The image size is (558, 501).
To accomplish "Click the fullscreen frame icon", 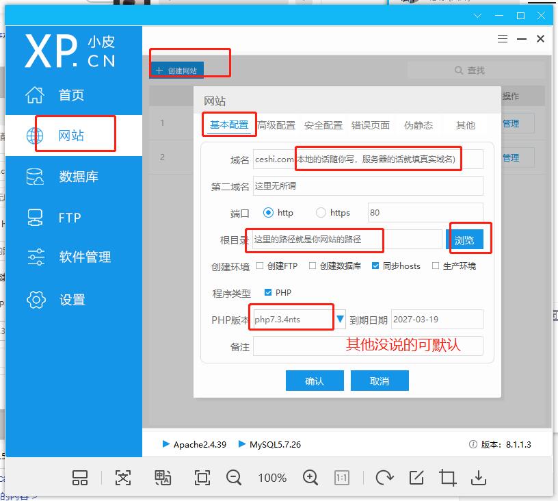I will pos(202,478).
